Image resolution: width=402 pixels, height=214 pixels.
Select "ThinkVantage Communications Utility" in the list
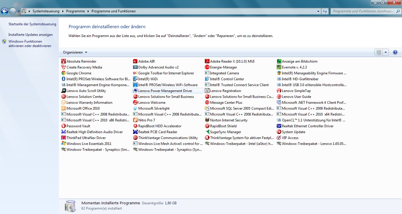pyautogui.click(x=165, y=138)
